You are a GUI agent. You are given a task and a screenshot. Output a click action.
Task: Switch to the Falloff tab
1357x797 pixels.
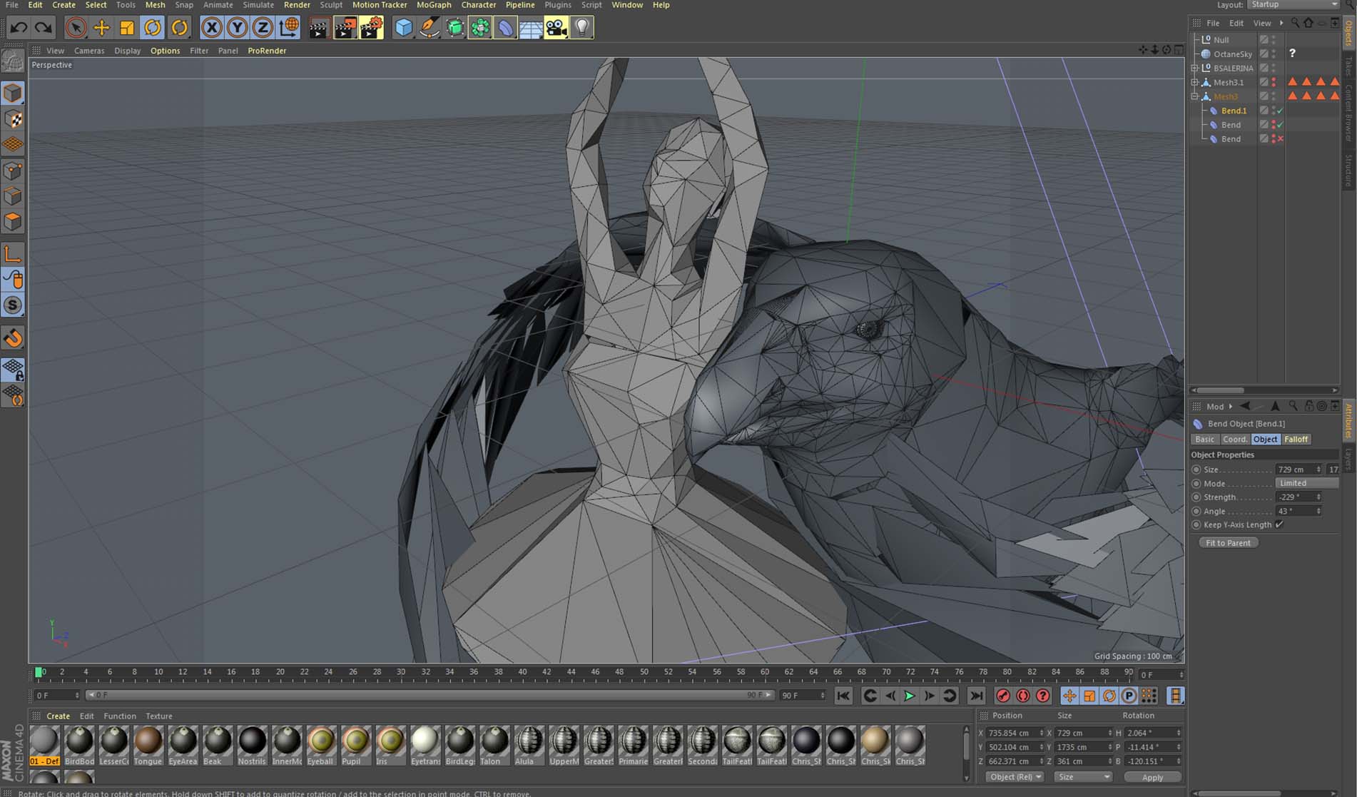(x=1296, y=440)
